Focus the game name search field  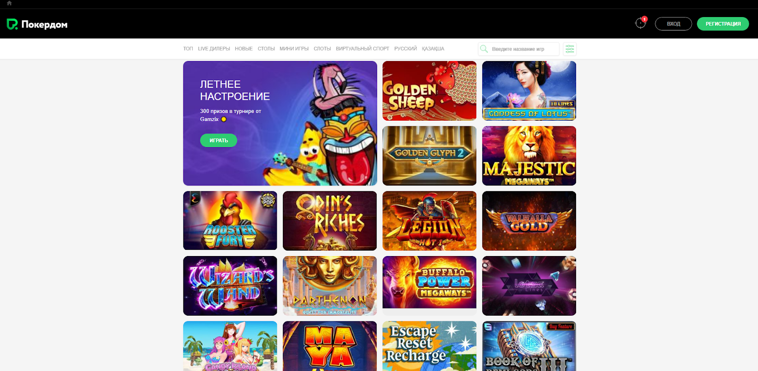click(519, 49)
